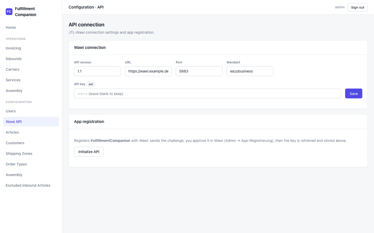Open the Home page
Screen dimensions: 374x233
tap(31, 27)
